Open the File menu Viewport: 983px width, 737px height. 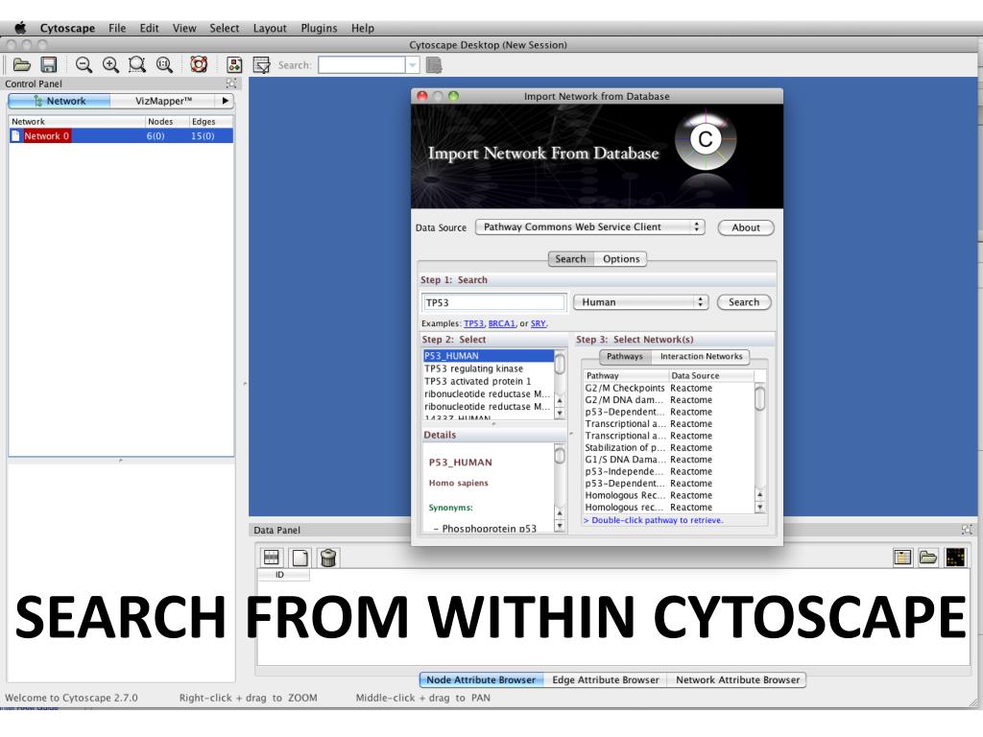(116, 28)
